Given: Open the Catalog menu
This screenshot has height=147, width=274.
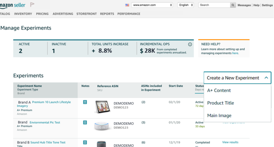Looking at the screenshot, I should [5, 14].
